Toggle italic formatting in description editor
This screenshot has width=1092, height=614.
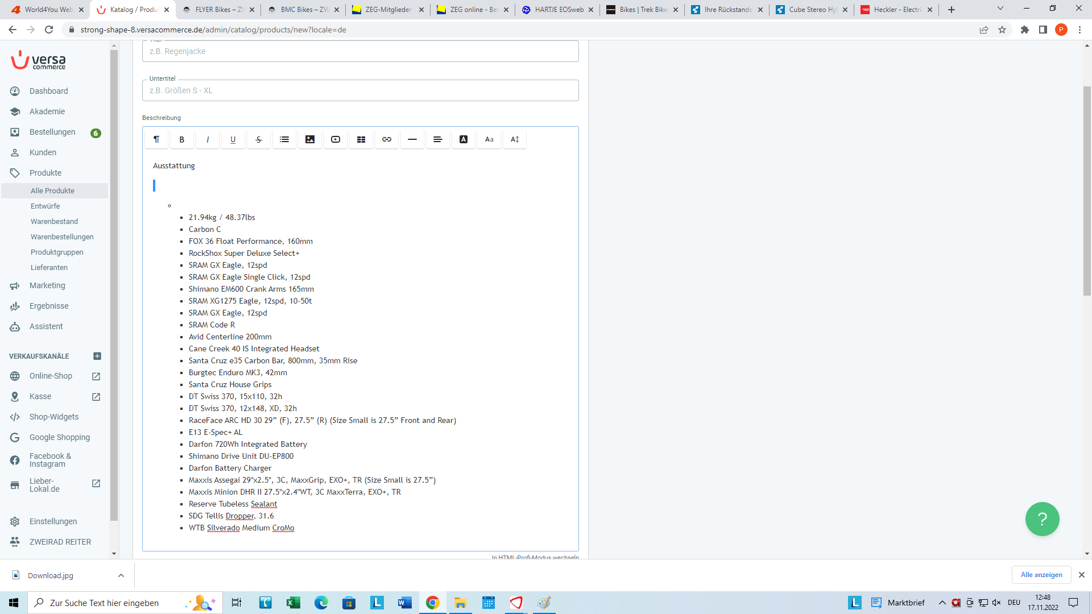coord(208,139)
